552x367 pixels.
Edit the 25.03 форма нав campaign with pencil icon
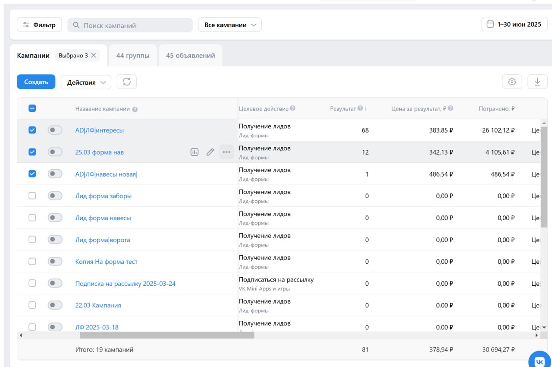click(x=210, y=152)
